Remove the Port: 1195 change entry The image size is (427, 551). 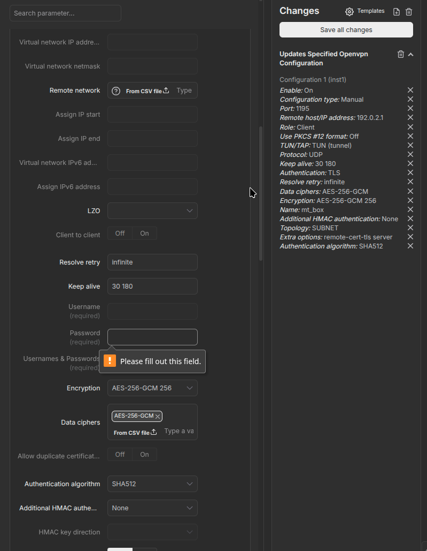click(x=410, y=109)
